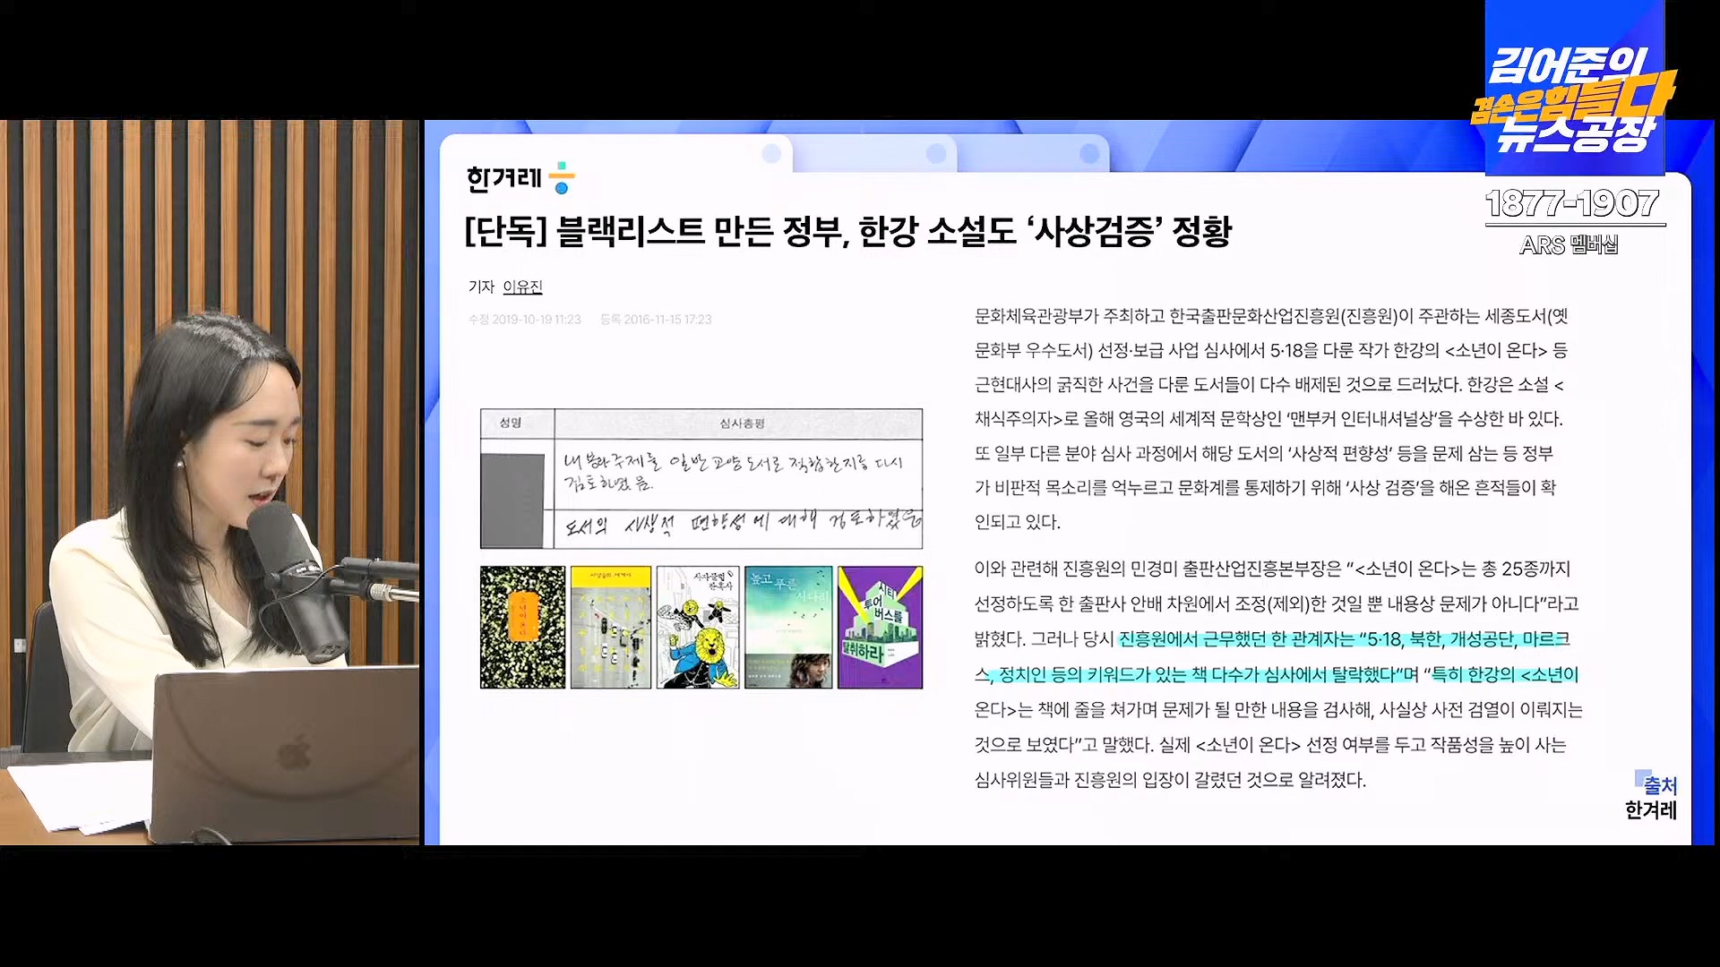Click the ARS 멤버십 label
The width and height of the screenshot is (1720, 967).
[x=1569, y=245]
